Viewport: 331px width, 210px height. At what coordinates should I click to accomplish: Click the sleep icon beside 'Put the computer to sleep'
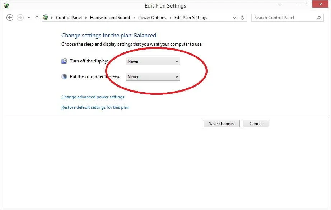pyautogui.click(x=64, y=76)
